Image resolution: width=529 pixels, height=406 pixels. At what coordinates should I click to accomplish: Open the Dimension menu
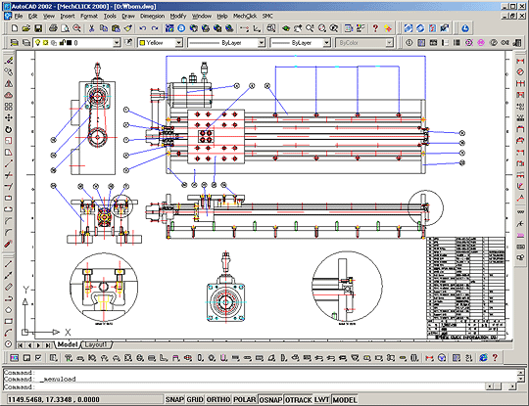(x=152, y=16)
